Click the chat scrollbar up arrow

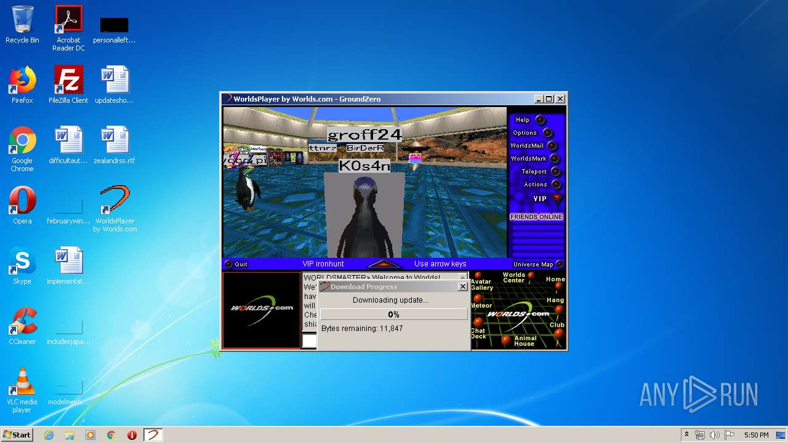463,277
